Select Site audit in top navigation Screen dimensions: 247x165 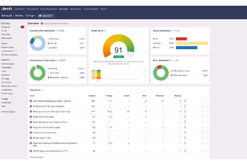(63, 9)
